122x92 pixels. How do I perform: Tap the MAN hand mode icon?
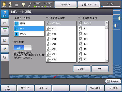pyautogui.click(x=4, y=5)
